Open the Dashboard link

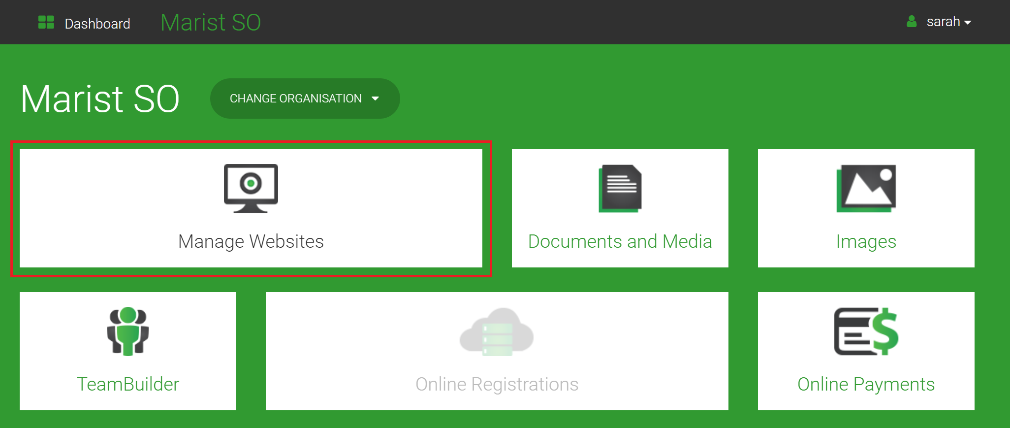click(x=97, y=24)
